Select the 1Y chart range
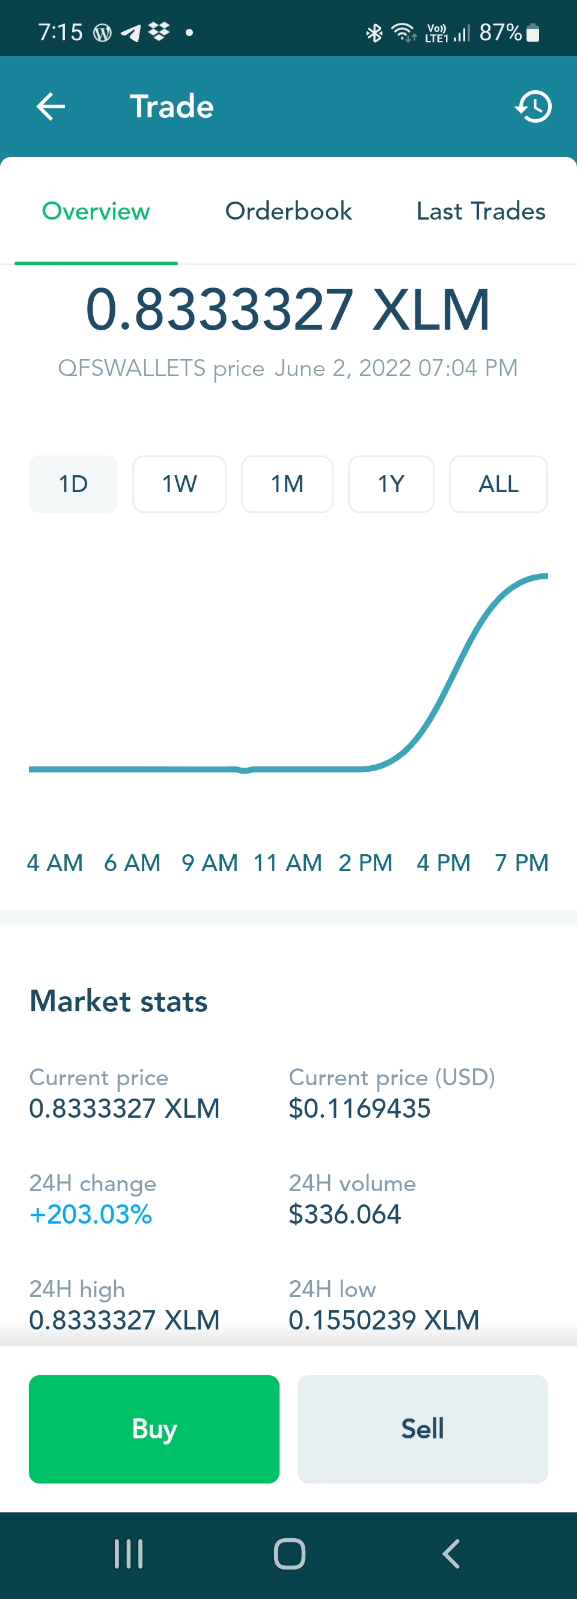Image resolution: width=577 pixels, height=1599 pixels. coord(391,484)
